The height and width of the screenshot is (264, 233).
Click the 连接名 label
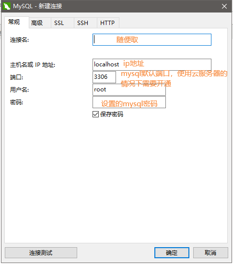pos(20,40)
